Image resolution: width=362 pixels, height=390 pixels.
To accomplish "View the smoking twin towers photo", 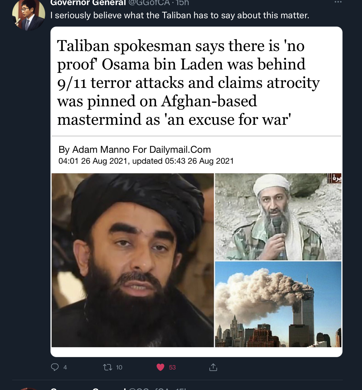I will [278, 304].
